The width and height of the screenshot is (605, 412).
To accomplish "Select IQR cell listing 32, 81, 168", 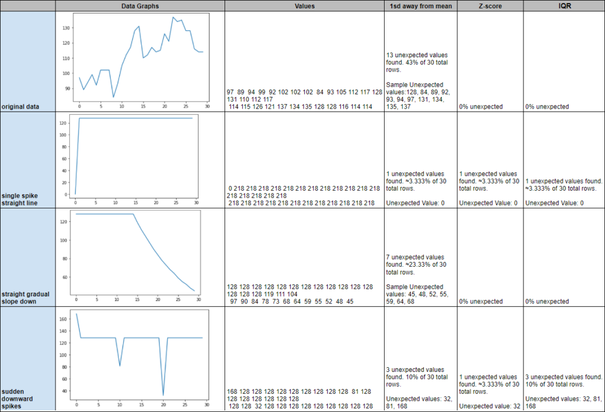I will (x=564, y=359).
